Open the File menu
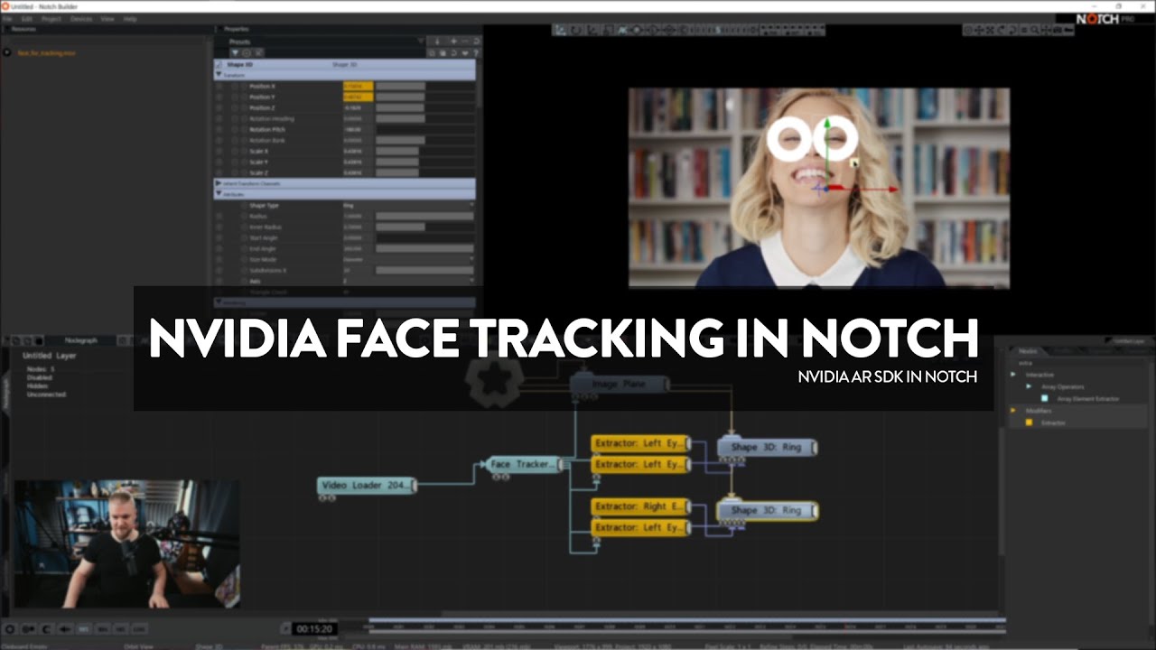 [x=7, y=18]
